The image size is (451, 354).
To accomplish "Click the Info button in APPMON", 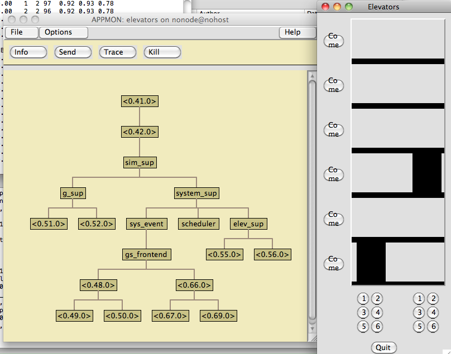I will click(x=28, y=52).
